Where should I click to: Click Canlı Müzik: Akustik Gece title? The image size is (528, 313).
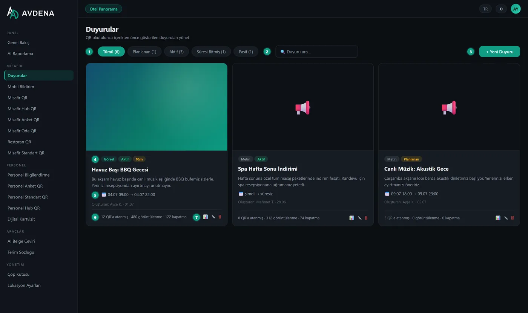(x=416, y=169)
